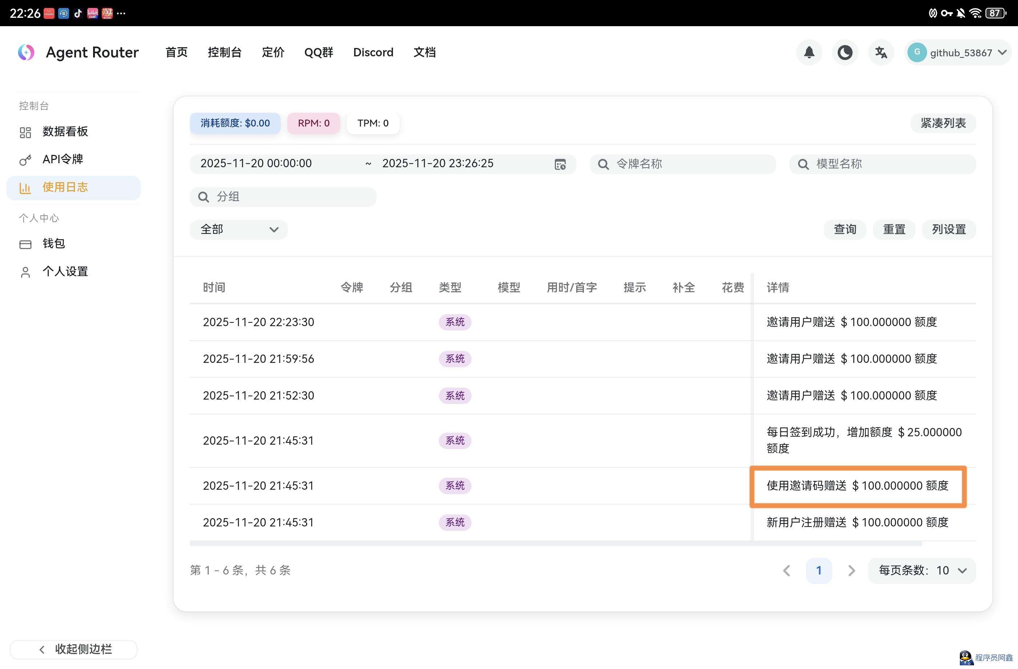Click the 查询 query button
1018x669 pixels.
click(845, 229)
